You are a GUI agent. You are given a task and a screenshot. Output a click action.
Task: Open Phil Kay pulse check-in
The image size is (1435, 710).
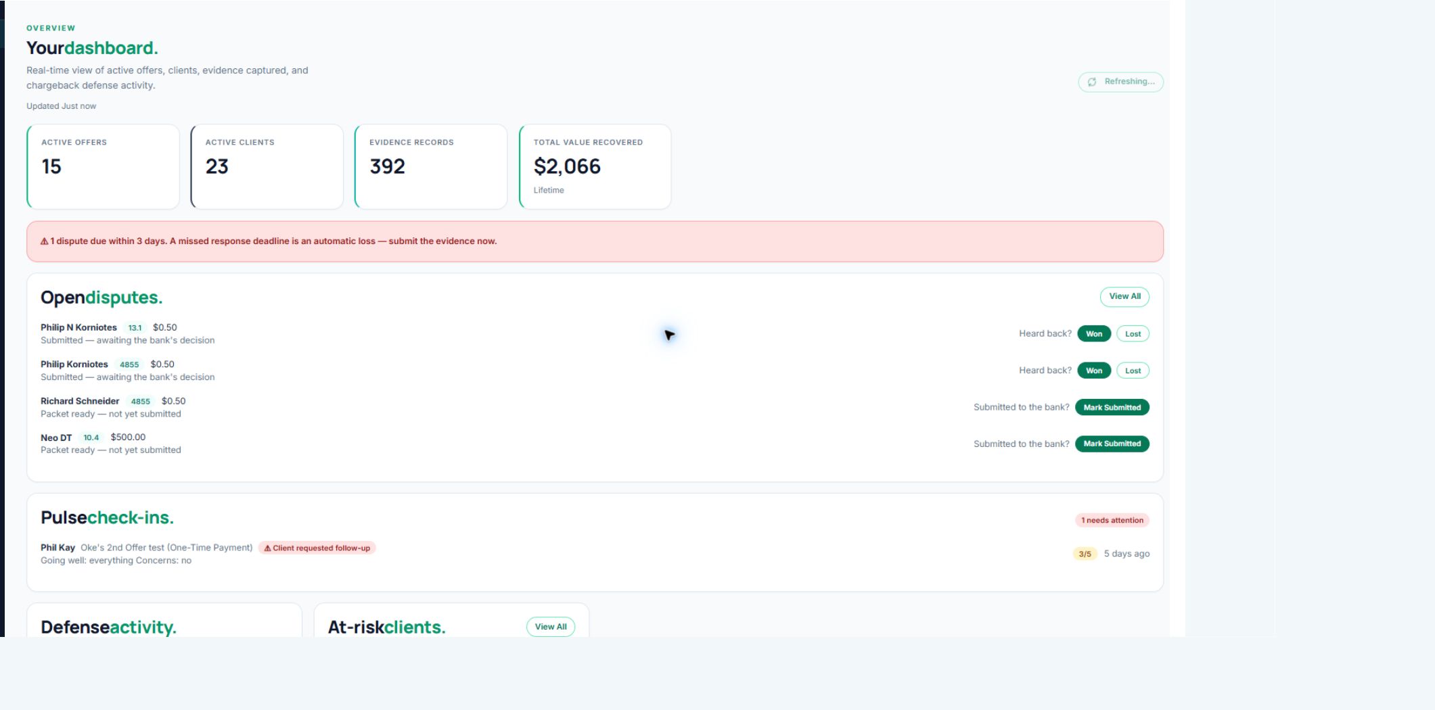58,548
